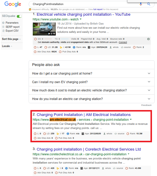Expand the Locale section
157x176 pixels.
(7, 46)
